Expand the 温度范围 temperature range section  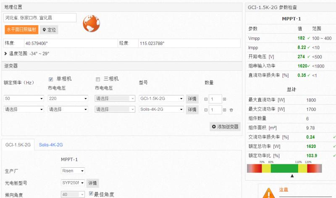(6, 54)
